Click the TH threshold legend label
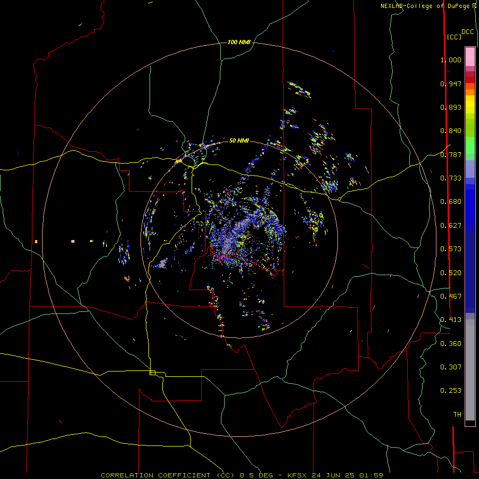479x479 pixels. [x=457, y=415]
